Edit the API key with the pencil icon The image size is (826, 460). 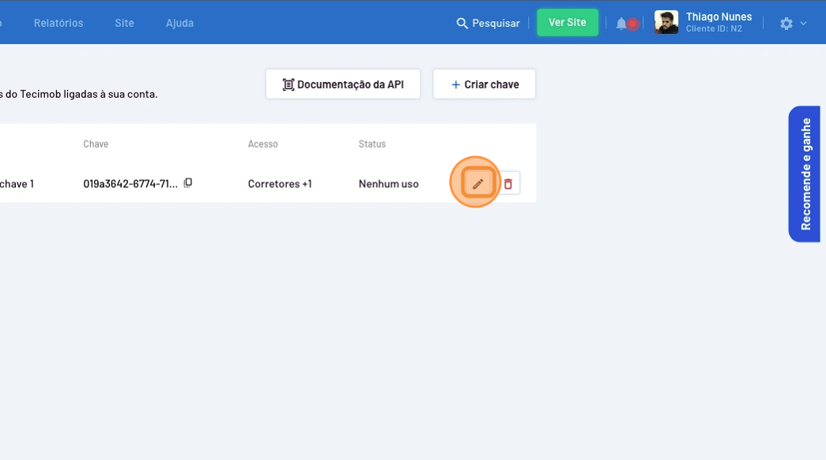[477, 184]
